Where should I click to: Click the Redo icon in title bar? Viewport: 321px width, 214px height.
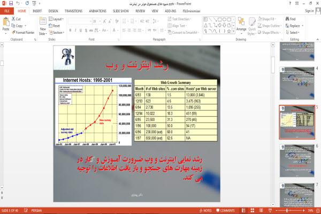(27, 4)
